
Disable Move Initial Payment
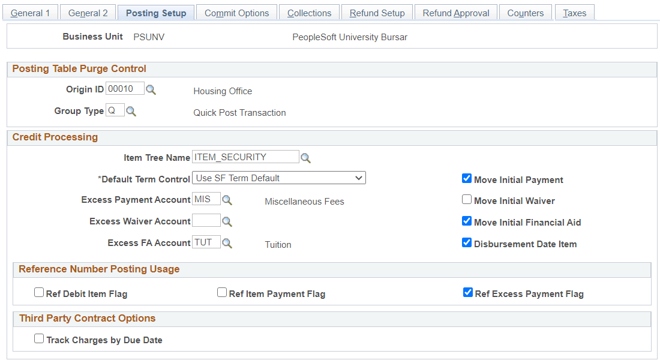tap(467, 178)
